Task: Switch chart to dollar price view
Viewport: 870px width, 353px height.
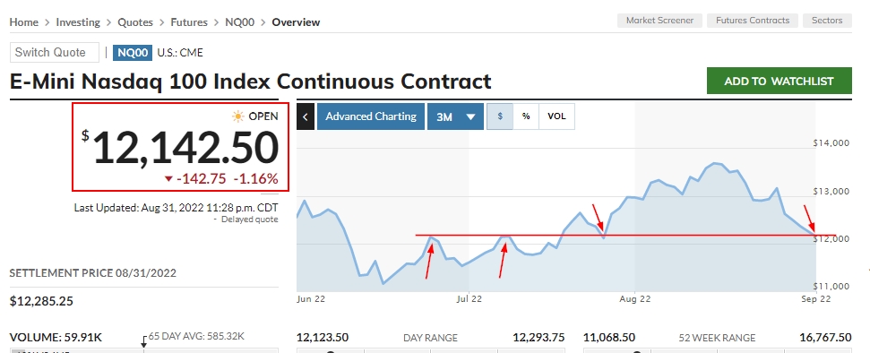Action: tap(500, 116)
